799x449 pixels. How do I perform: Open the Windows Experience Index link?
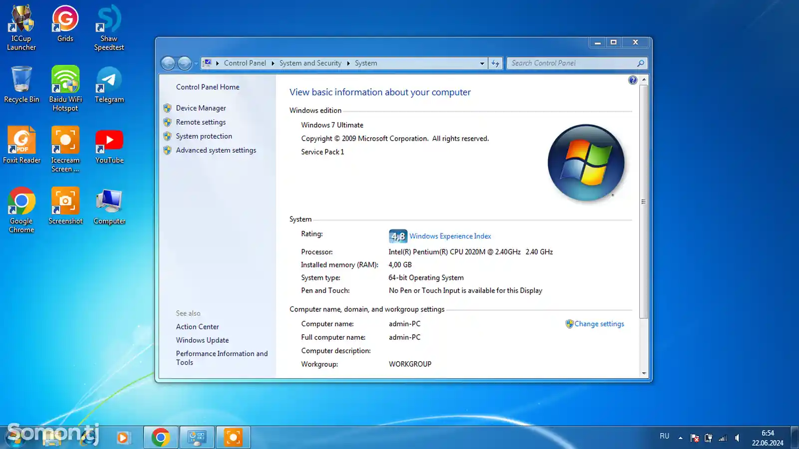(x=450, y=236)
